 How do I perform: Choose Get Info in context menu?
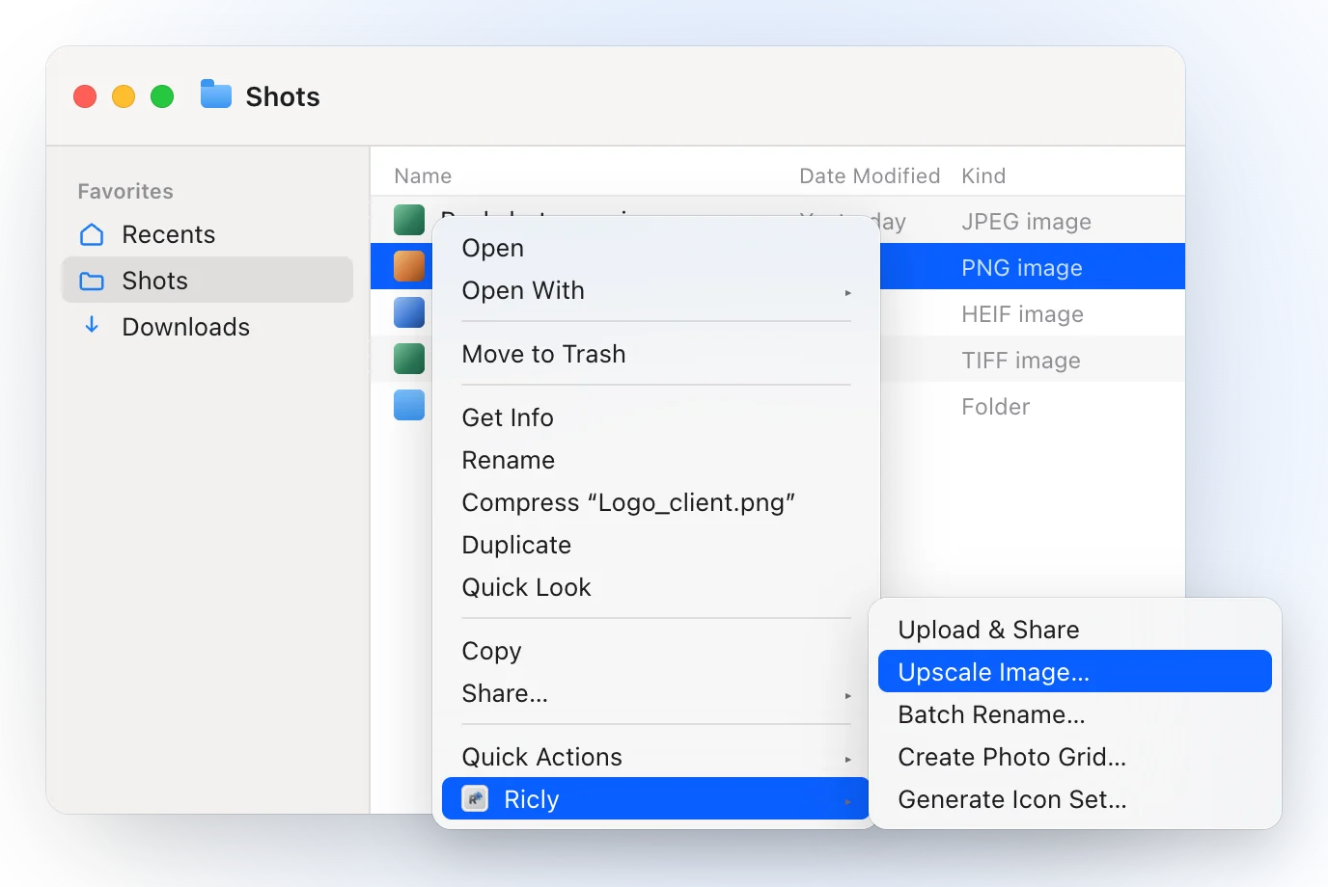pyautogui.click(x=656, y=417)
